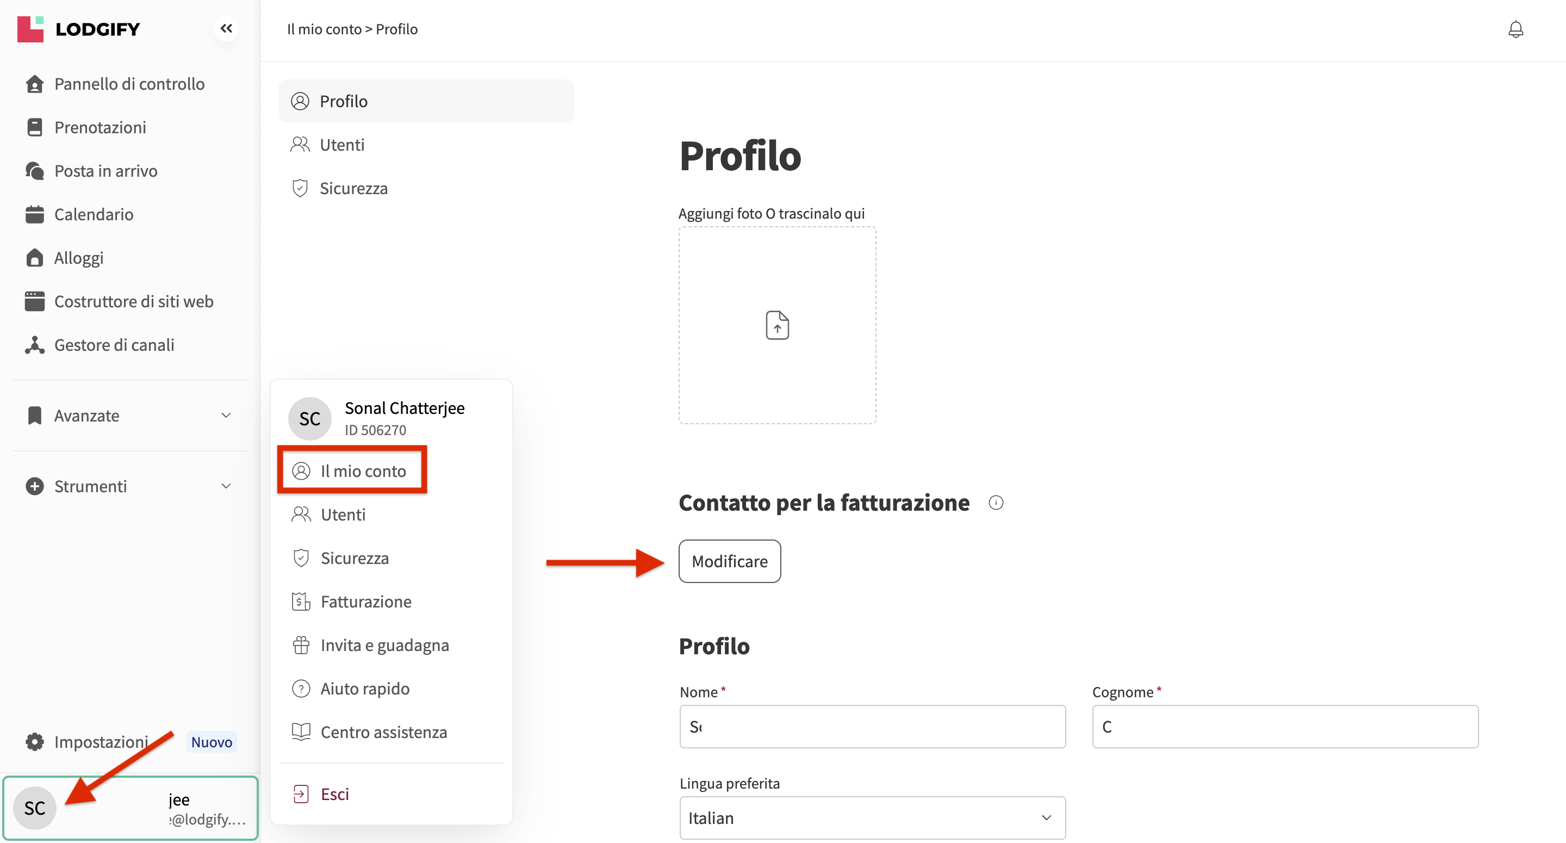Click Esci to log out
1566x843 pixels.
334,794
